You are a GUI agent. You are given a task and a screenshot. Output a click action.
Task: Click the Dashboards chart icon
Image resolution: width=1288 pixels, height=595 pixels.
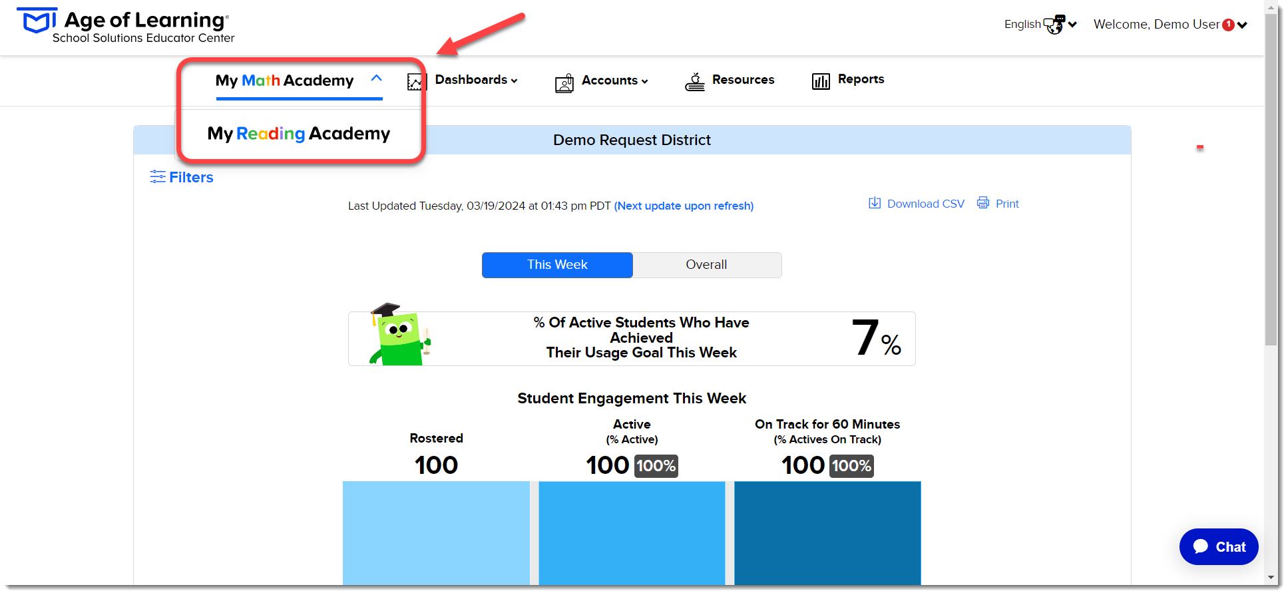(417, 82)
